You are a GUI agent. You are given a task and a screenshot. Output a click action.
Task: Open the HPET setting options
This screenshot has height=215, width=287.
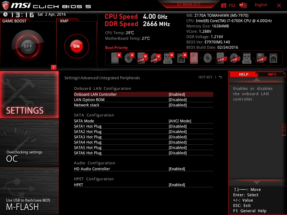(x=143, y=185)
